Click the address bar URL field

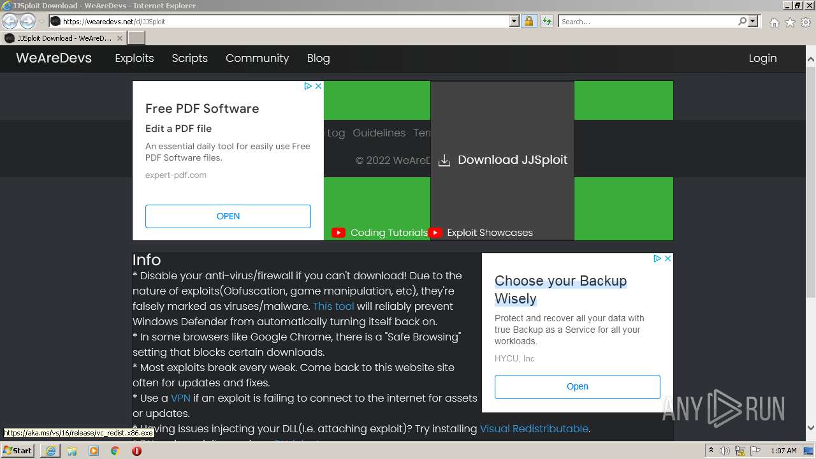coord(279,21)
